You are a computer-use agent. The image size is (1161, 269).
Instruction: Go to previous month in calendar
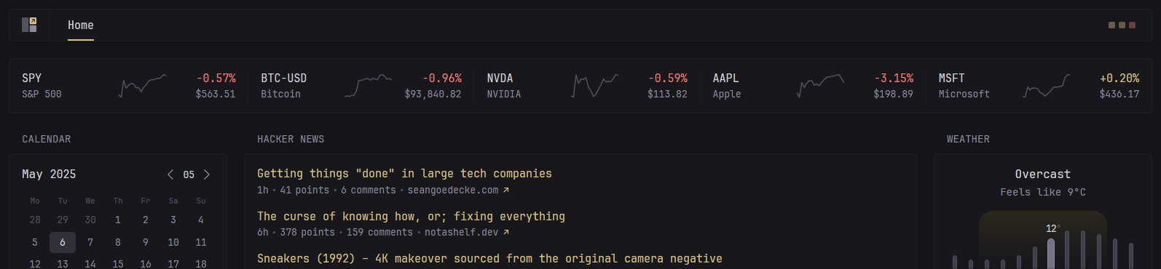tap(170, 174)
